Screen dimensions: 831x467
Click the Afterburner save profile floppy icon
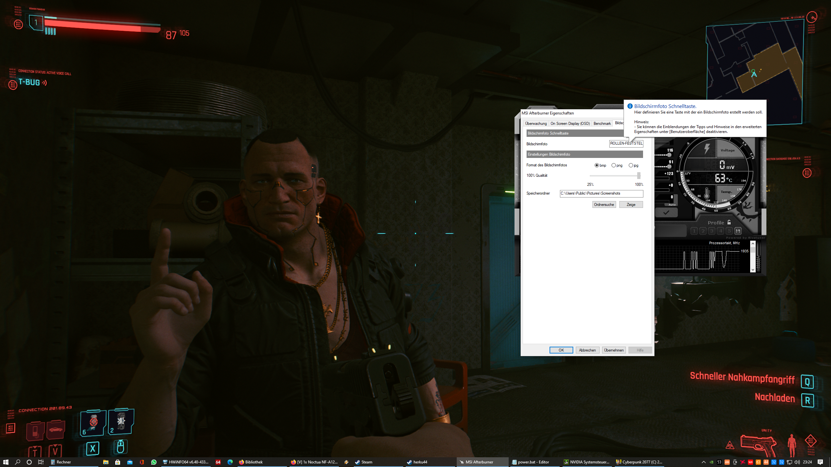point(738,231)
